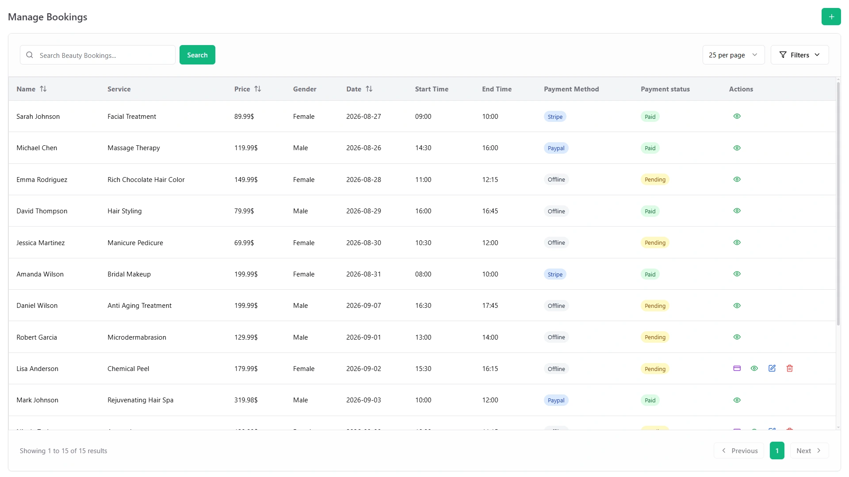Click the Bridal Makeup service cell
The image size is (849, 477).
point(129,274)
